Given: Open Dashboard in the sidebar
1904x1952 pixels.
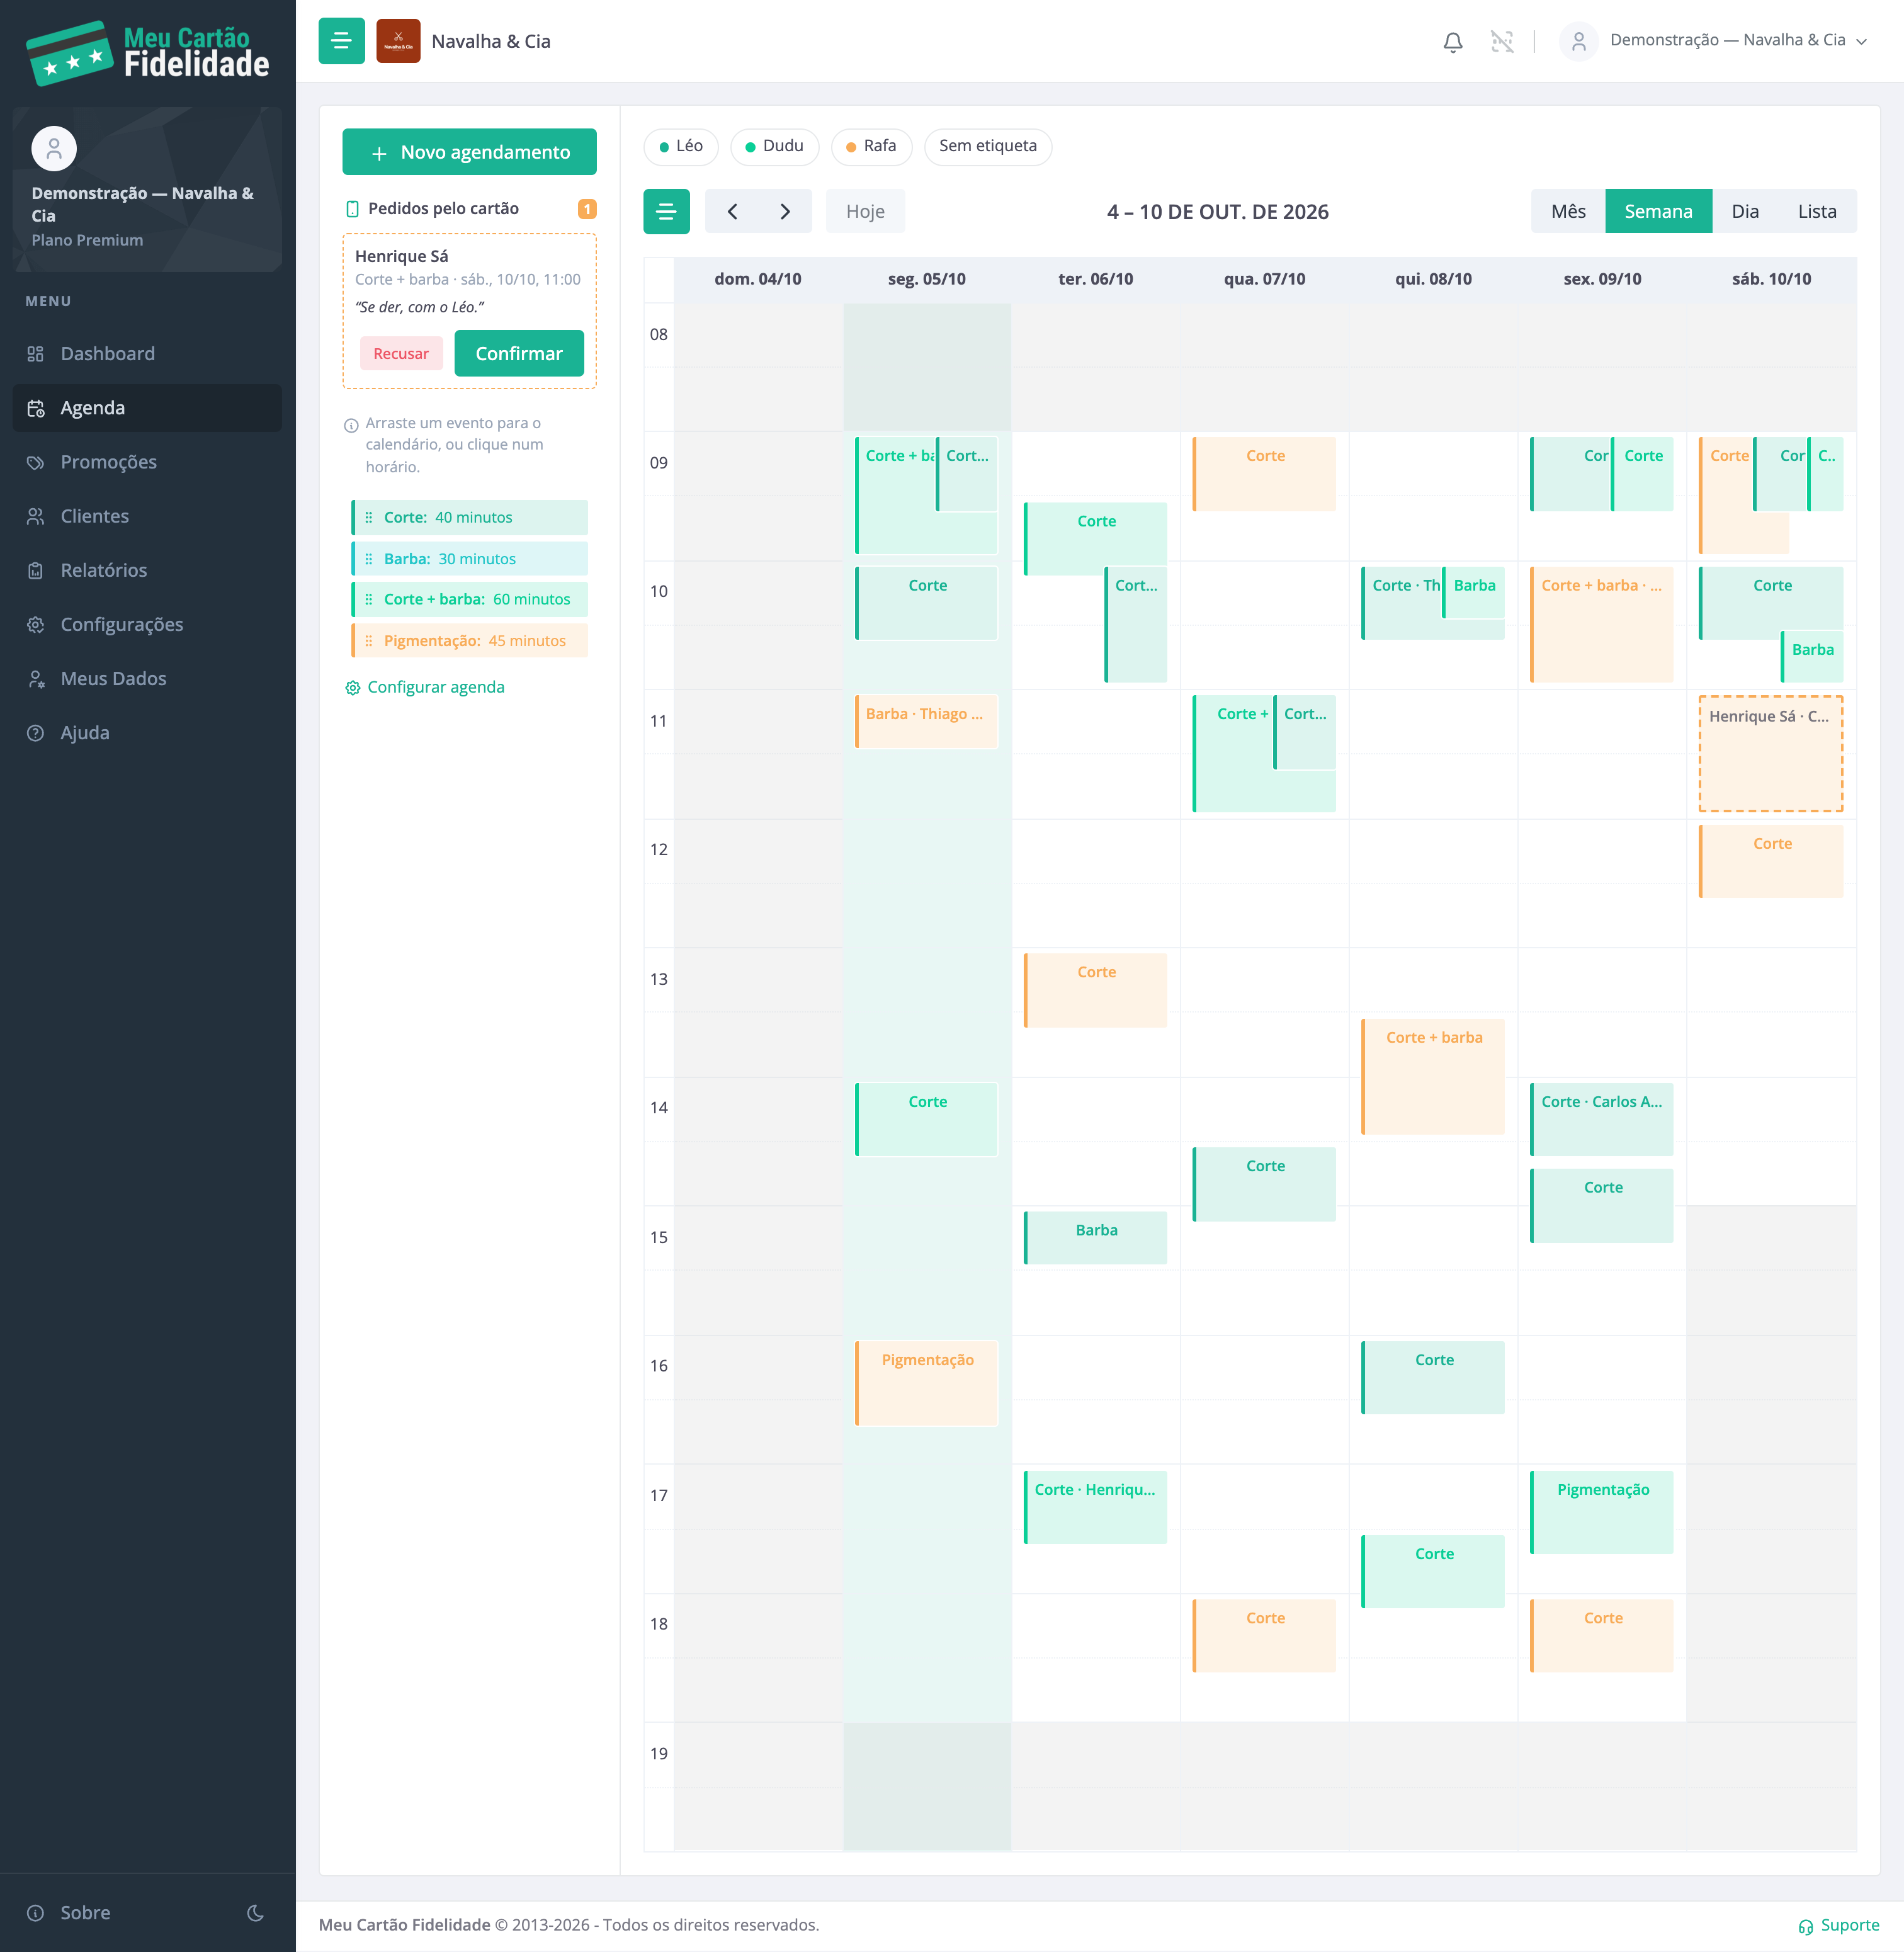Looking at the screenshot, I should [x=147, y=354].
